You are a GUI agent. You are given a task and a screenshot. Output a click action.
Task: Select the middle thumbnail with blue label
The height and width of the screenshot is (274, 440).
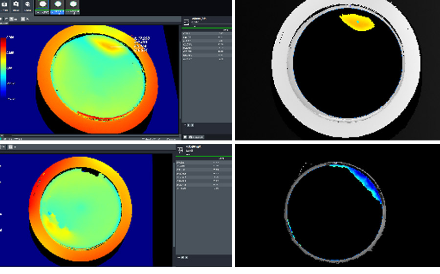coord(58,4)
